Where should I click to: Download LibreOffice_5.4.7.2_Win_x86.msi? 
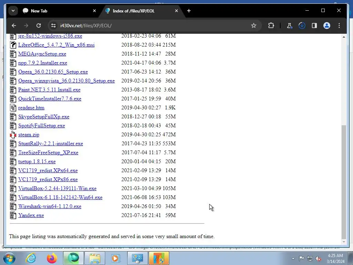[x=56, y=45]
